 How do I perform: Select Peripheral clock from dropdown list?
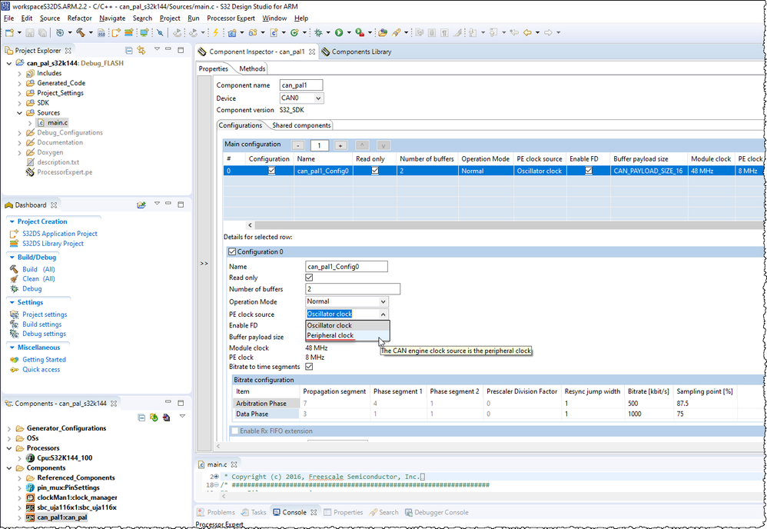click(x=330, y=335)
